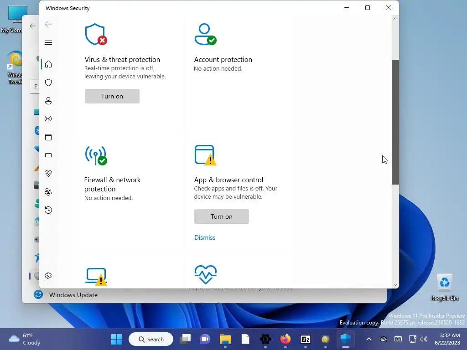This screenshot has height=350, width=467.
Task: Open the blank document app on taskbar
Action: [x=245, y=339]
